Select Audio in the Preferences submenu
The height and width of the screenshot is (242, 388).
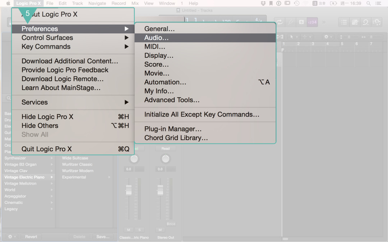157,37
